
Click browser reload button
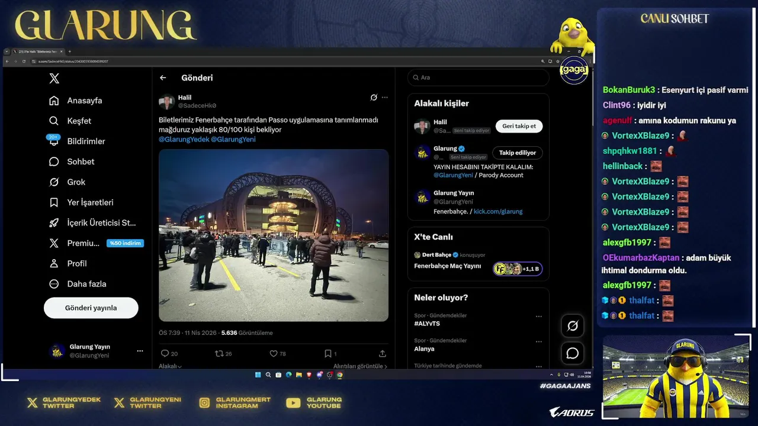pyautogui.click(x=24, y=61)
